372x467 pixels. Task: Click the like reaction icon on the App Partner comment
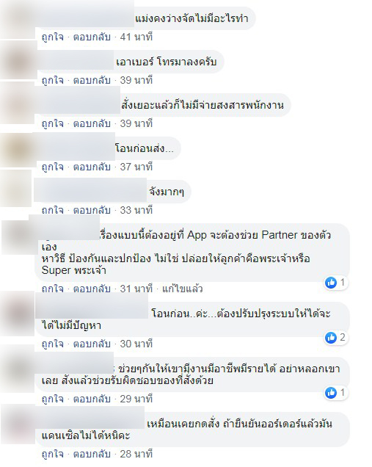coord(331,282)
